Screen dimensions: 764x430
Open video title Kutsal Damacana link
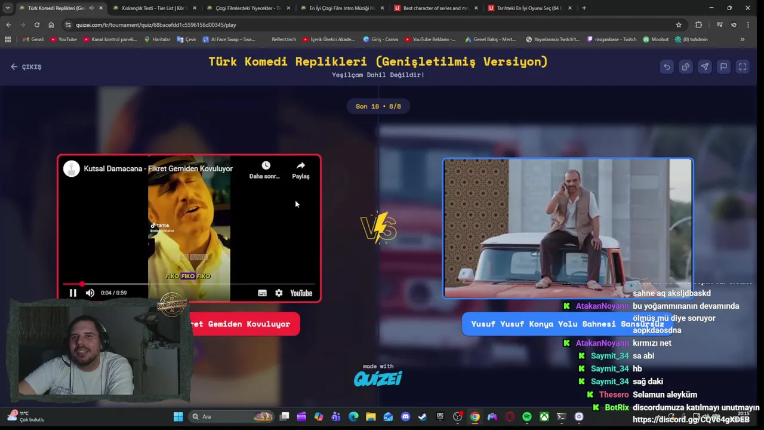click(158, 168)
